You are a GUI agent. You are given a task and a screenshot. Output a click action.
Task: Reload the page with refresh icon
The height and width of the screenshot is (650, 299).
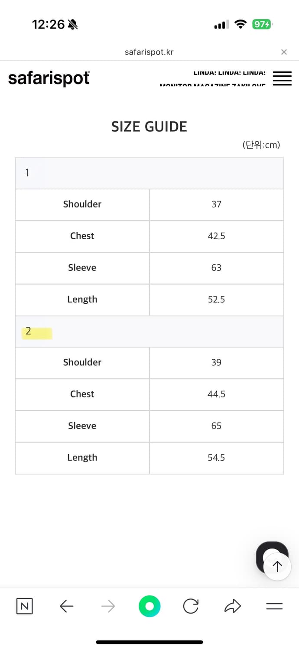tap(191, 606)
